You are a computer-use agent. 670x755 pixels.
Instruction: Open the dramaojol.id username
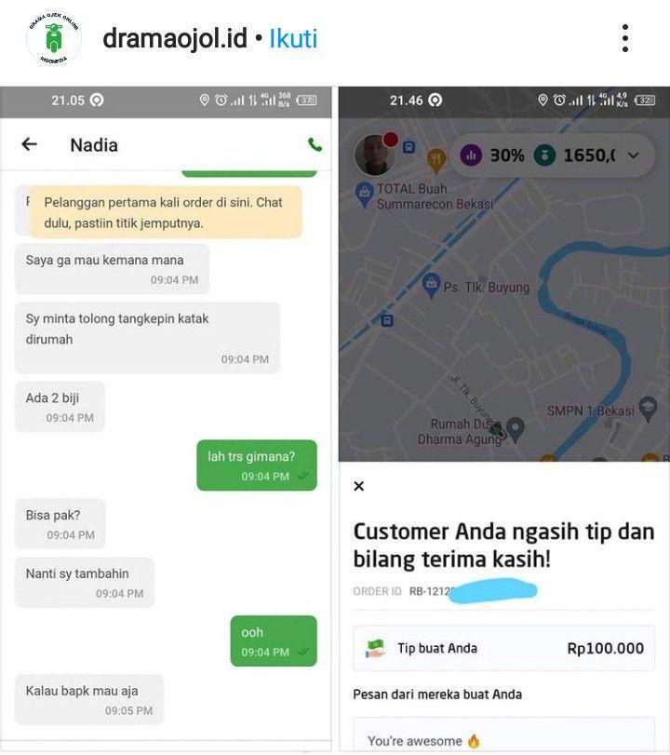tap(175, 38)
